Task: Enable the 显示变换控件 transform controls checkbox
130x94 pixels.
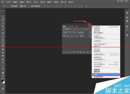Action: pyautogui.click(x=30, y=6)
